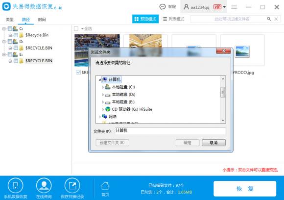Click the user account icon for aa1234qq
Screen dimensions: 284x200
tap(186, 7)
